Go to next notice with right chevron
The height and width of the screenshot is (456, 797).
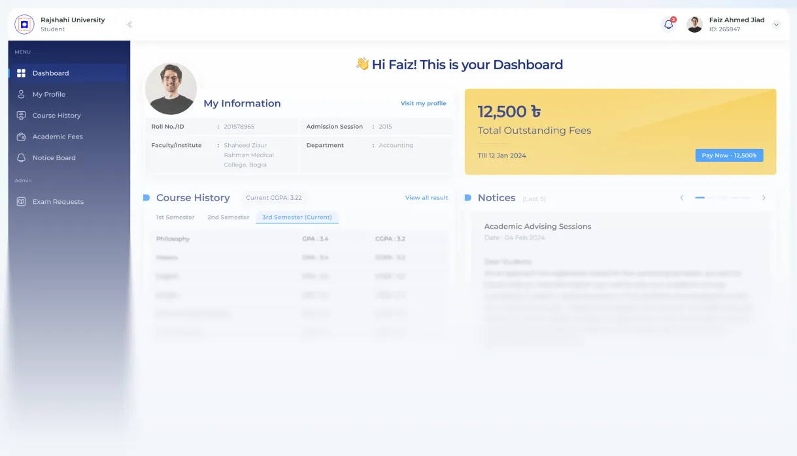[763, 198]
